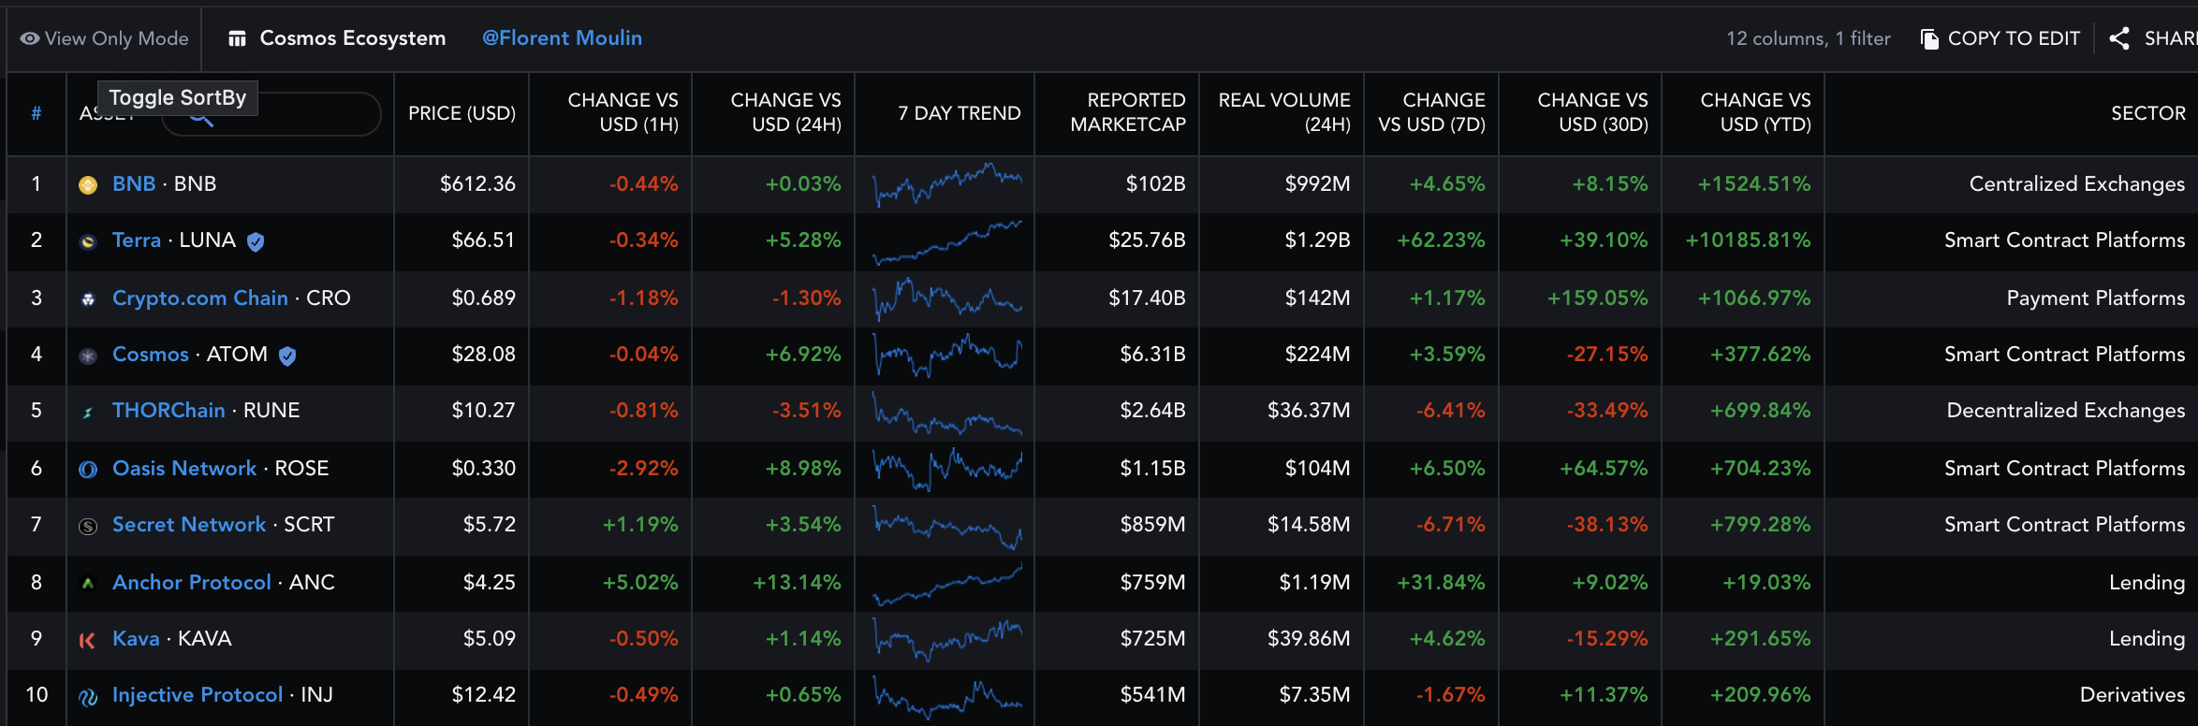Sort by REPORTED MARKETCAP header
Image resolution: width=2198 pixels, height=726 pixels.
[x=1128, y=112]
